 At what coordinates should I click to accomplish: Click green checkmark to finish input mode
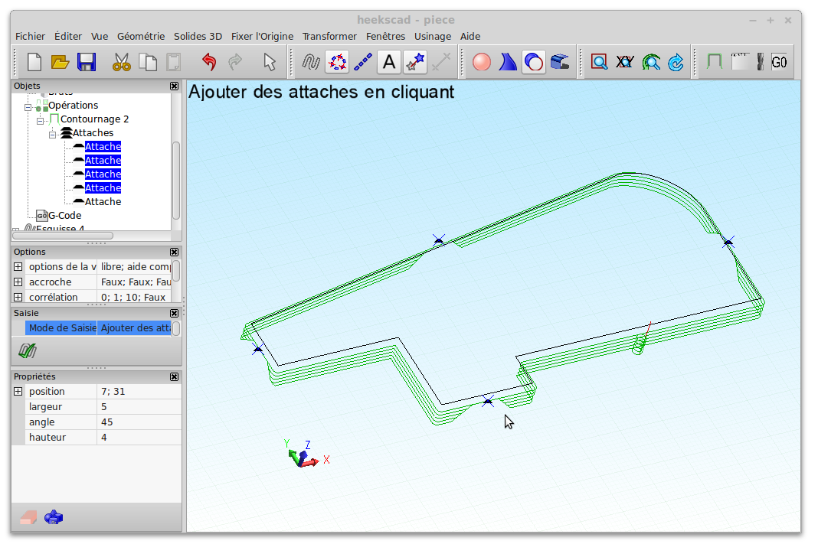click(28, 351)
